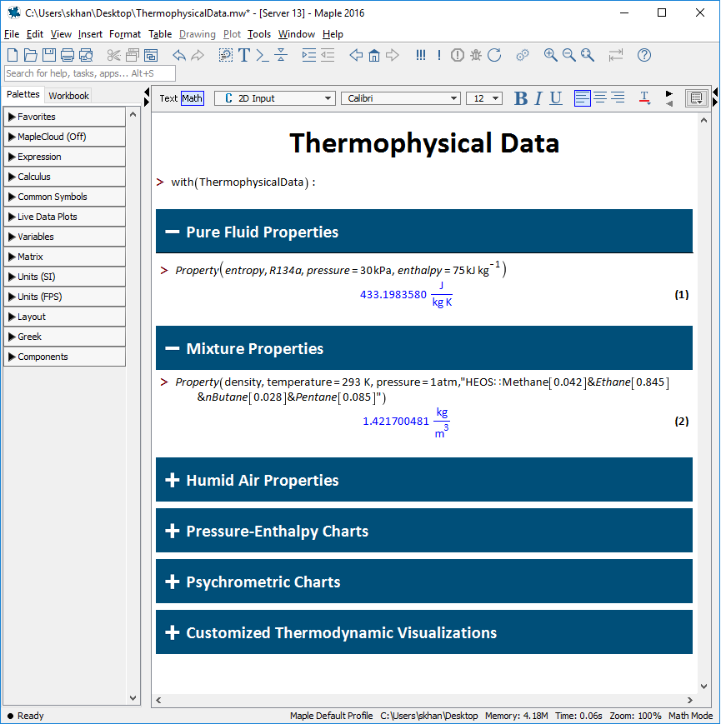Image resolution: width=721 pixels, height=724 pixels.
Task: Redo the last action
Action: tap(198, 55)
